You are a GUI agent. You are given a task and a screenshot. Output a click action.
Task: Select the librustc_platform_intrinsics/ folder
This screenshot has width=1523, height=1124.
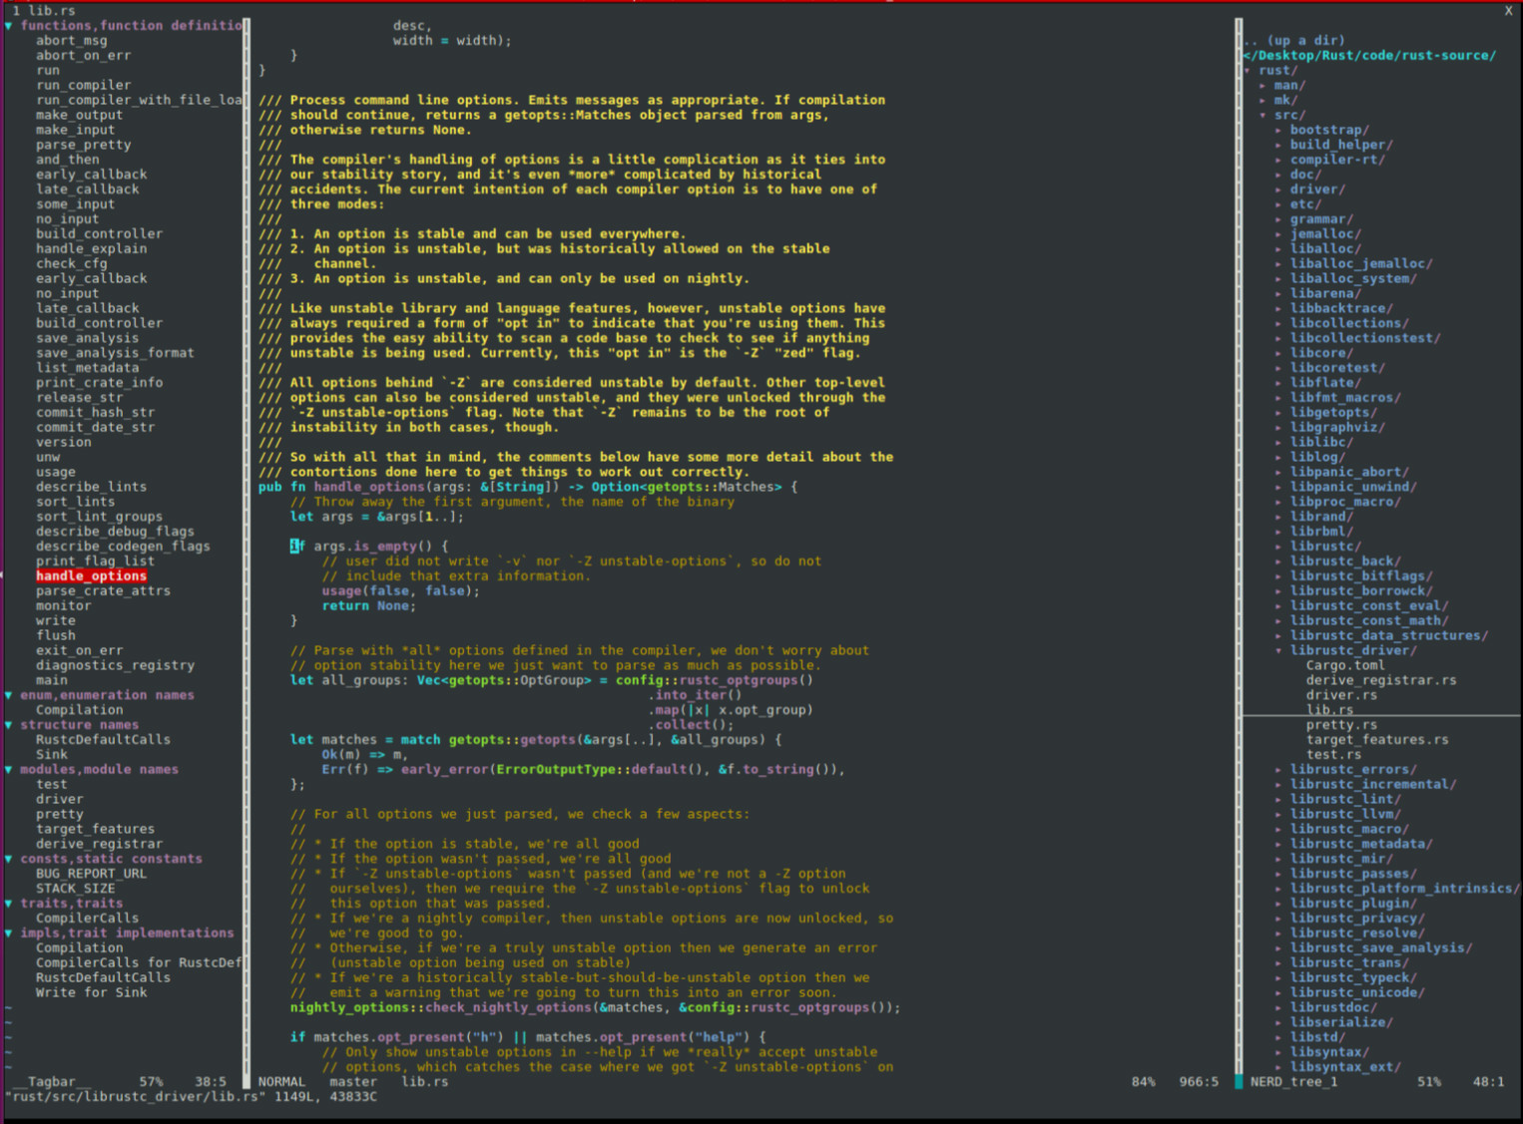[1405, 889]
